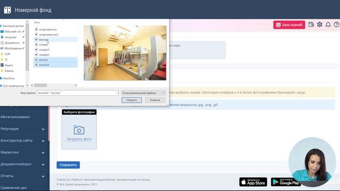Open Быстрый доступ in navigation pane
Screen dimensions: 340x191
tap(13, 26)
